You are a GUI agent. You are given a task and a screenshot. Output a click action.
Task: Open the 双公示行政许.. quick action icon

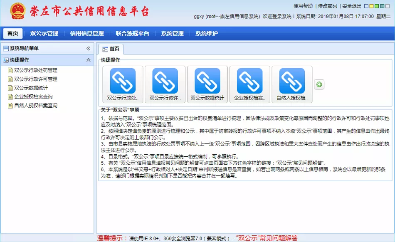tap(165, 84)
